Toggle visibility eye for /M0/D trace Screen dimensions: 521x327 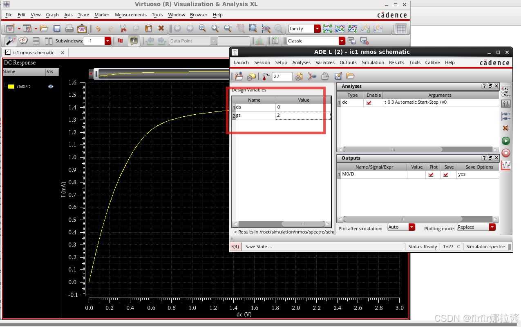click(51, 87)
